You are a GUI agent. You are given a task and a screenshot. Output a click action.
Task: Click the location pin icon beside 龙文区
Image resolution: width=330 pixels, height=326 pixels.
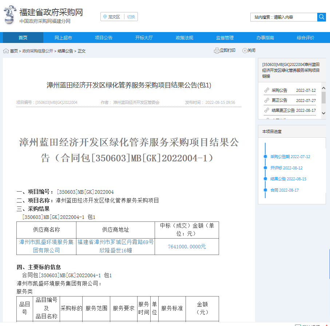click(x=105, y=17)
